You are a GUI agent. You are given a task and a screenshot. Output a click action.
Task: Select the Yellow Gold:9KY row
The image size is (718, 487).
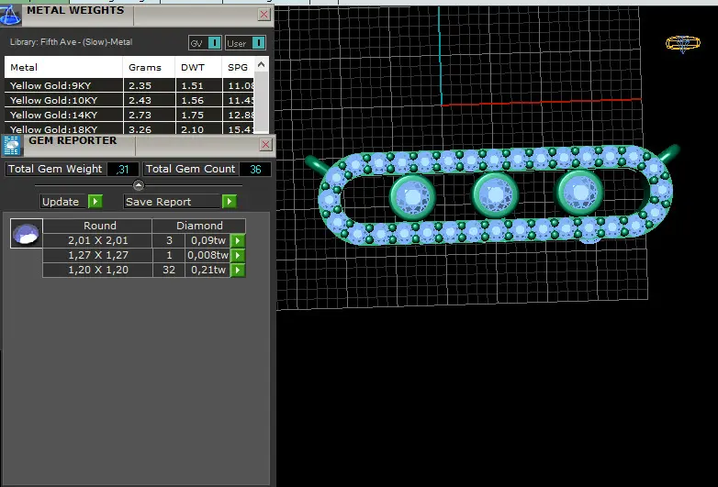[x=129, y=85]
